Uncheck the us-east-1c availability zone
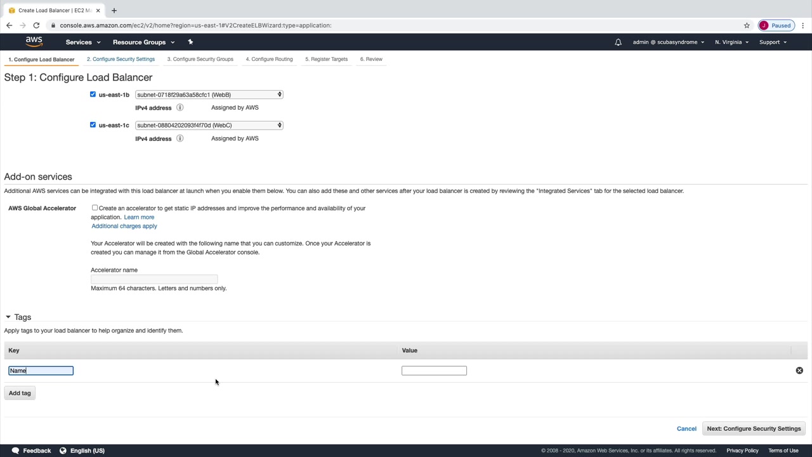Screen dimensions: 812x457 pyautogui.click(x=93, y=124)
